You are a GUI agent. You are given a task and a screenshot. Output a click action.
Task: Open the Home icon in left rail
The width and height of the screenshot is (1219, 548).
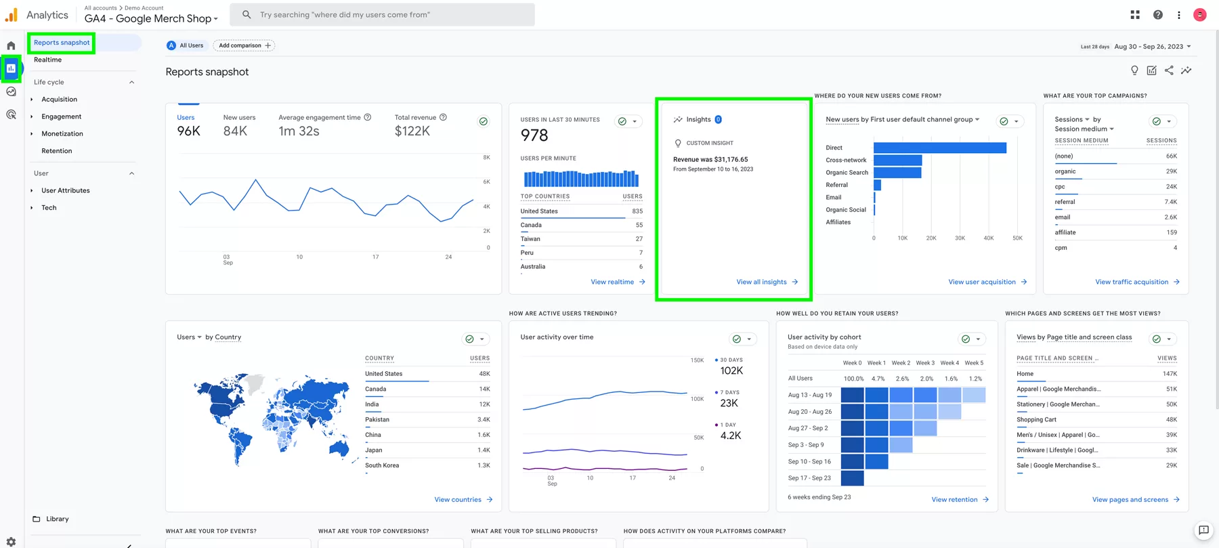coord(11,45)
